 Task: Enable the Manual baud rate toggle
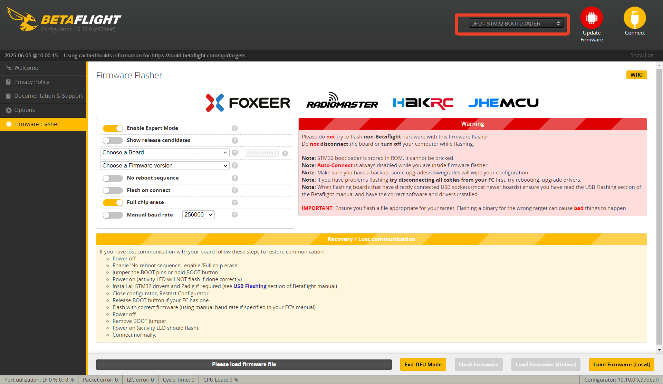[x=113, y=215]
